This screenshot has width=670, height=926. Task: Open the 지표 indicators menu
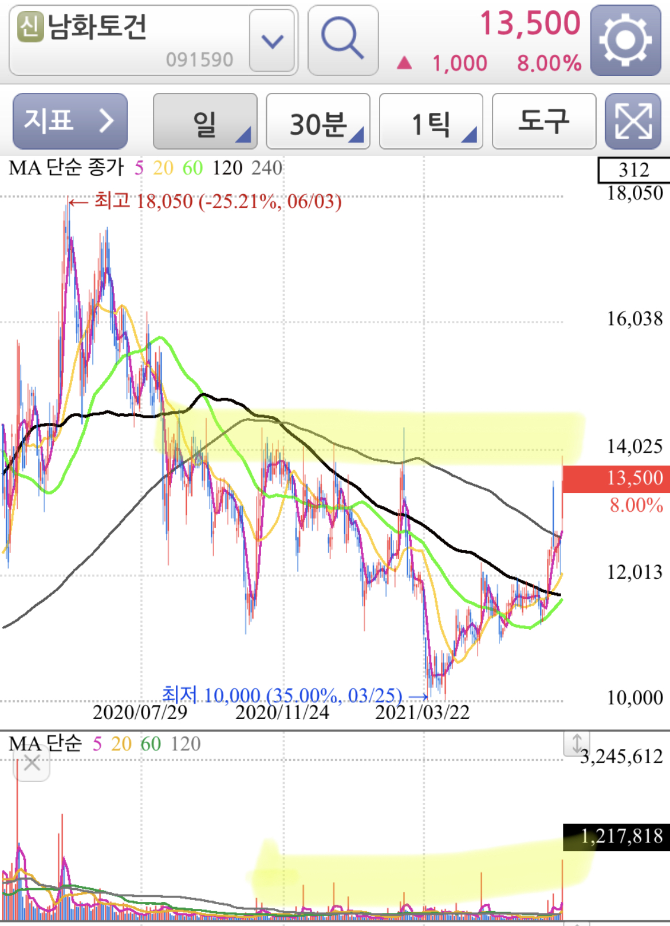click(x=70, y=121)
